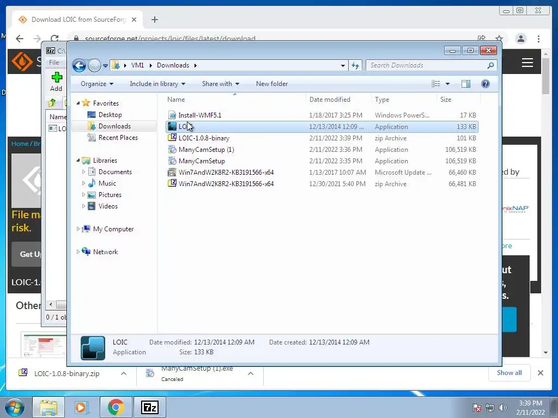The image size is (558, 418).
Task: Open LOIC-1.0.8-binary.zip from the download bar
Action: [x=66, y=373]
